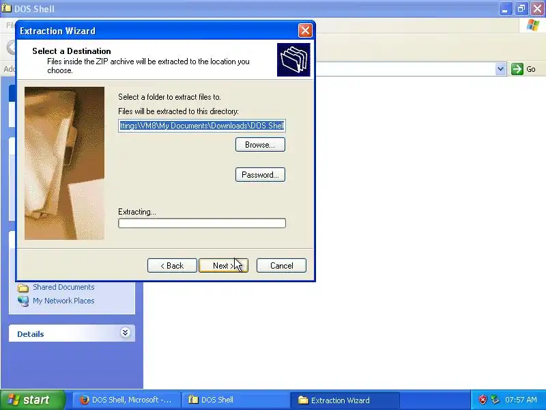Switch to DOS Shell taskbar window
This screenshot has width=546, height=410.
237,400
